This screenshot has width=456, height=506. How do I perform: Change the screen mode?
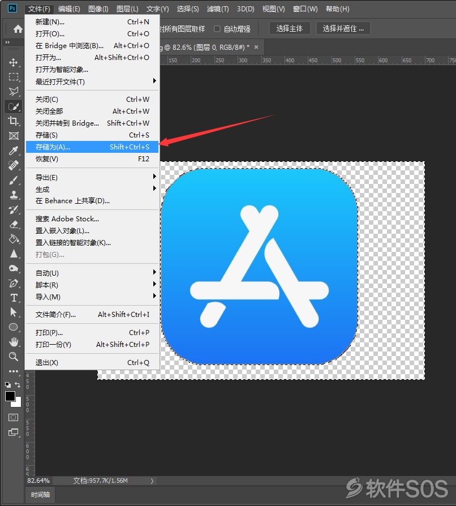click(x=13, y=432)
